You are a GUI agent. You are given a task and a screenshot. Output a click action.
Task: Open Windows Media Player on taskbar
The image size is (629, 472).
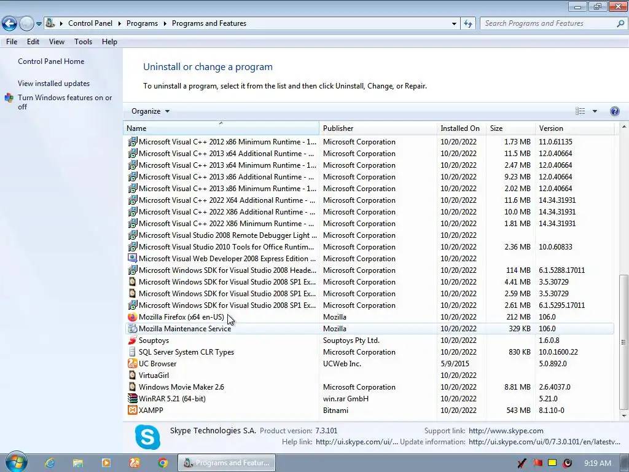point(106,463)
